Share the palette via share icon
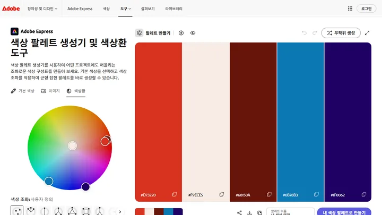The height and width of the screenshot is (215, 382). (x=239, y=212)
